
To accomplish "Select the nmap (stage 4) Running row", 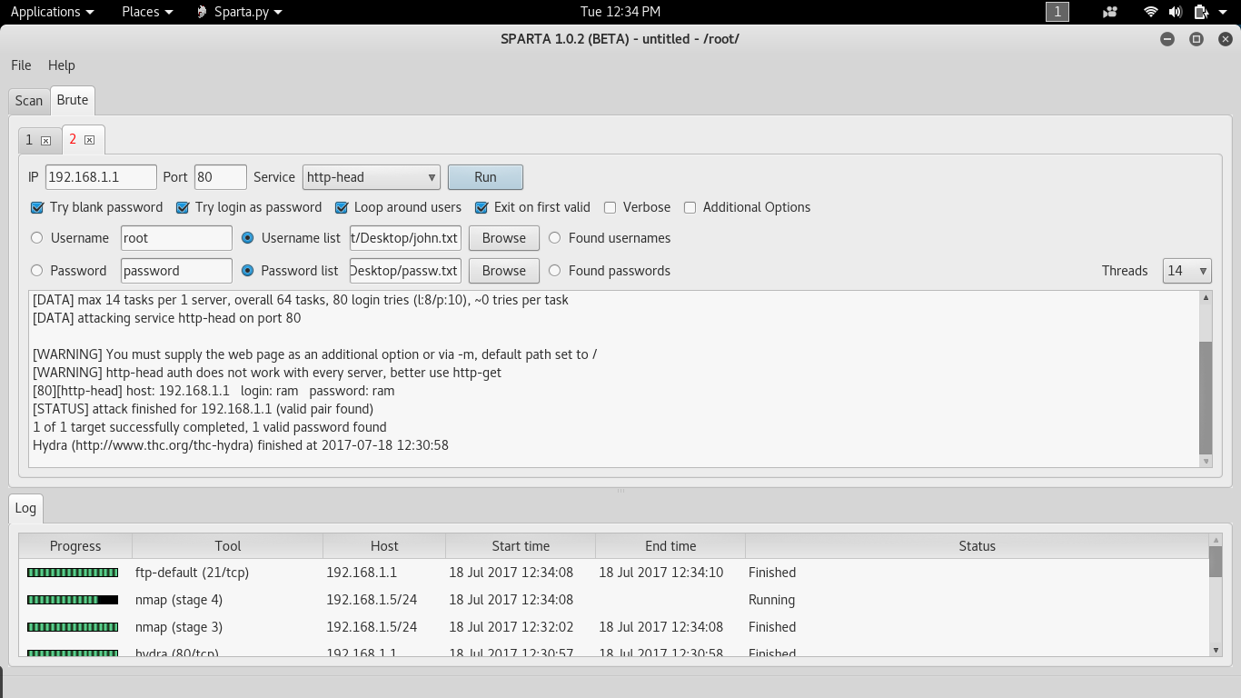I will [614, 600].
